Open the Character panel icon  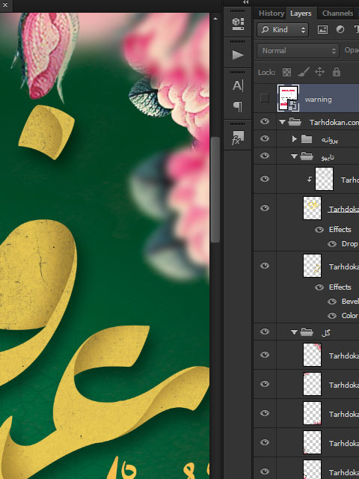click(238, 85)
